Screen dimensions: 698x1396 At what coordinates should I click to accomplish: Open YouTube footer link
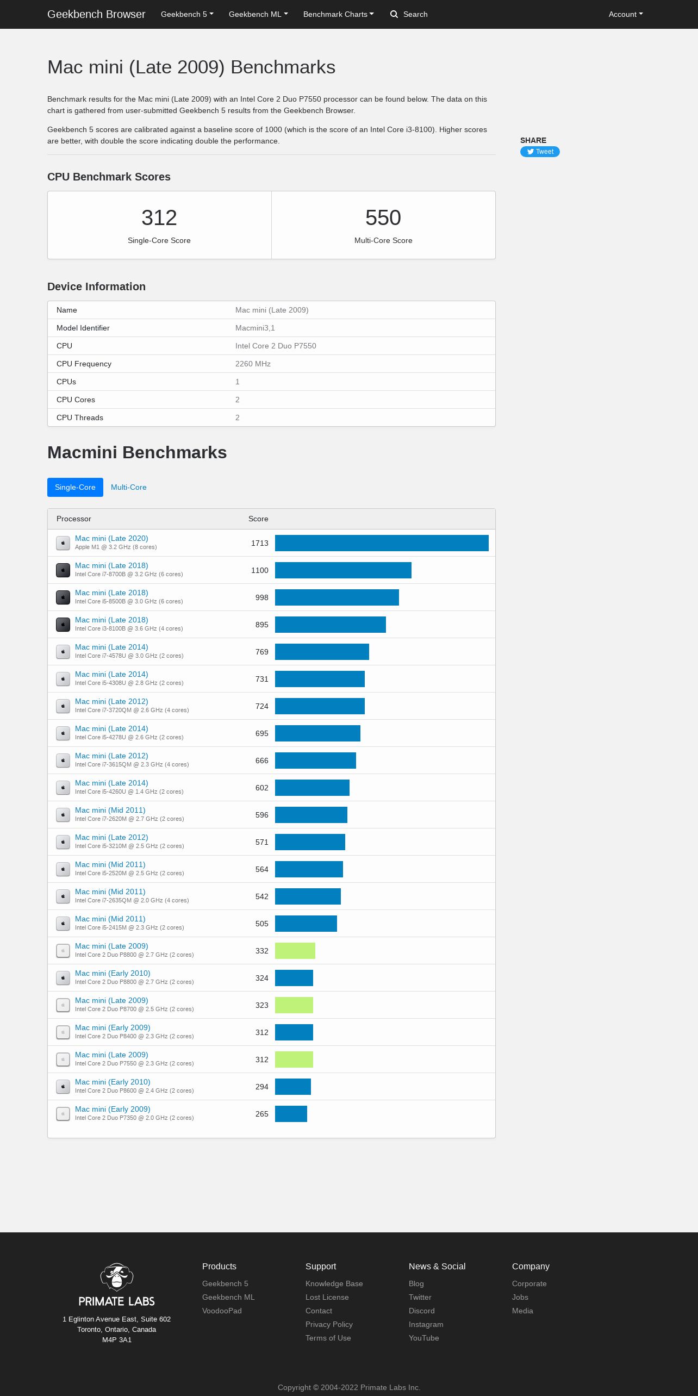[x=424, y=1338]
